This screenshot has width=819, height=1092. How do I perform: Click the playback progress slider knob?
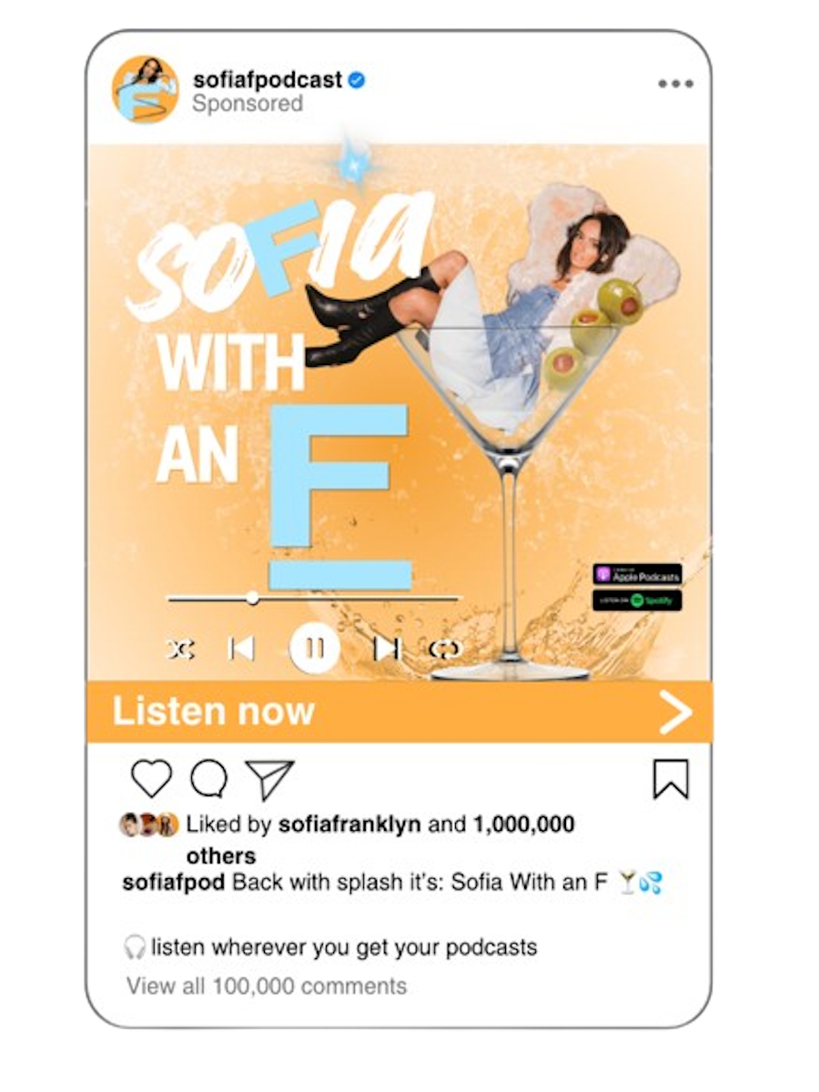[x=252, y=599]
